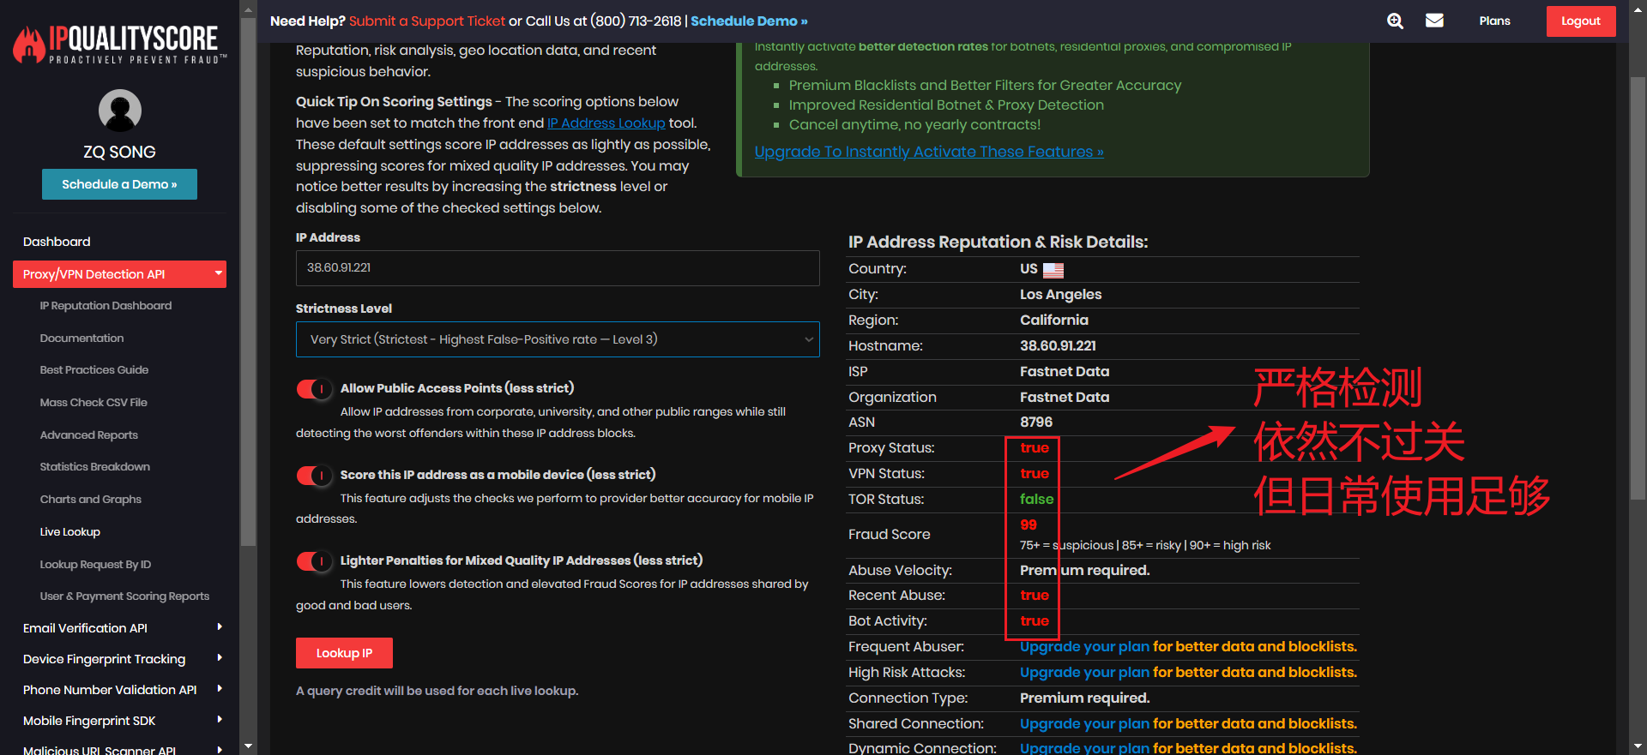Click Submit a Support Ticket link

pos(427,21)
